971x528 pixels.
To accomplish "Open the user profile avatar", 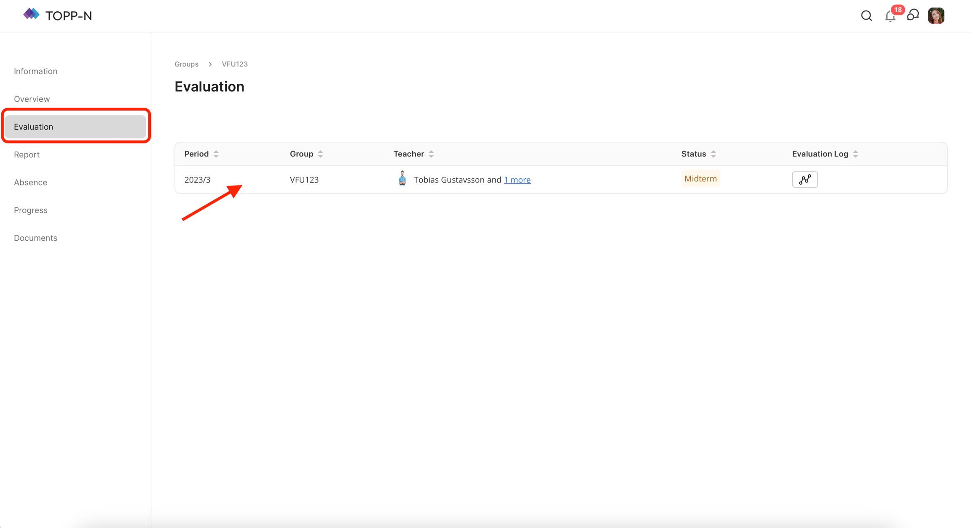I will click(x=936, y=16).
